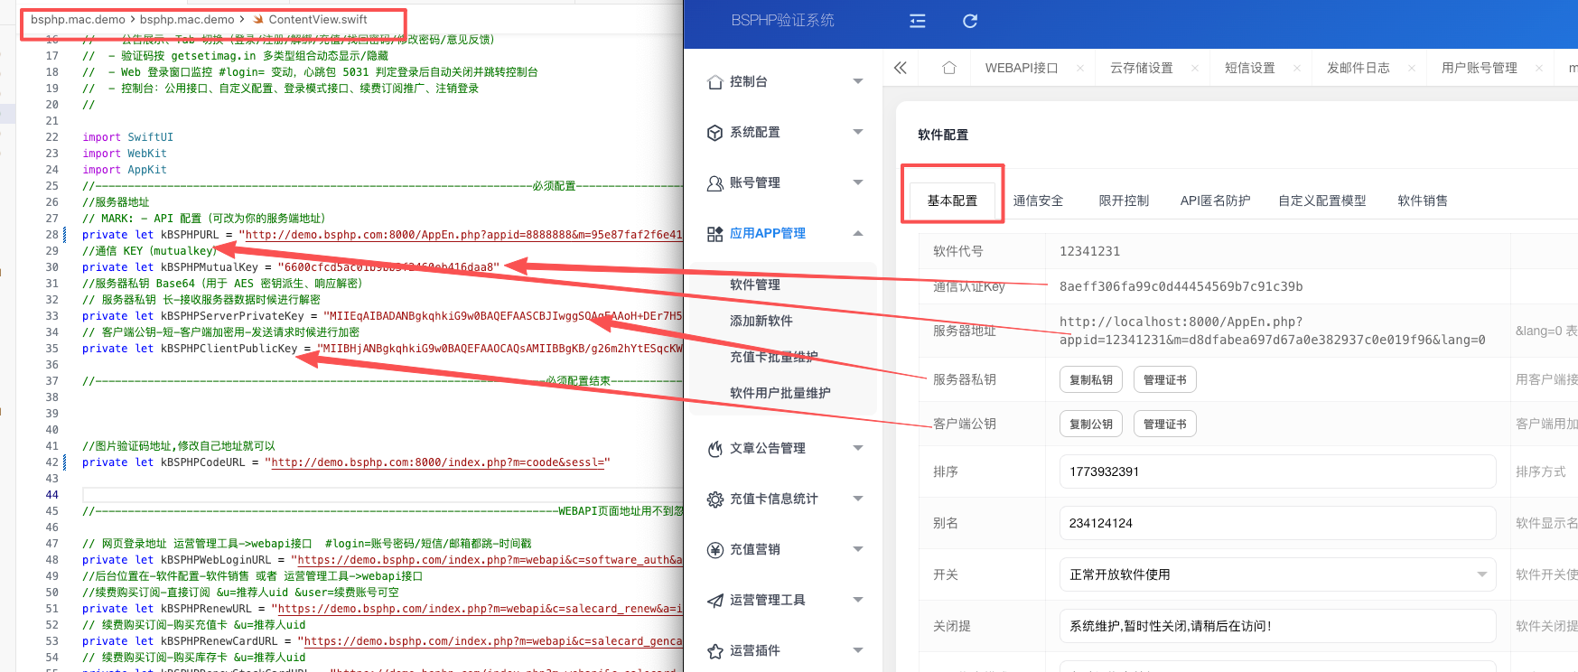Viewport: 1578px width, 672px height.
Task: Click the 关闭提 message input field
Action: point(1277,626)
